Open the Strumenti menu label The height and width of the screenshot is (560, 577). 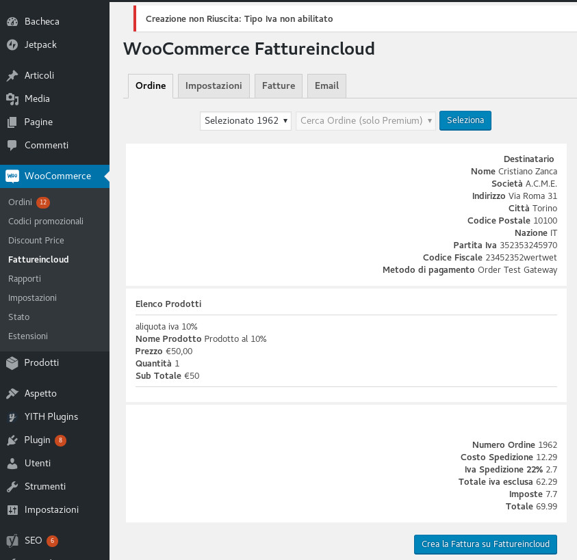(x=45, y=486)
